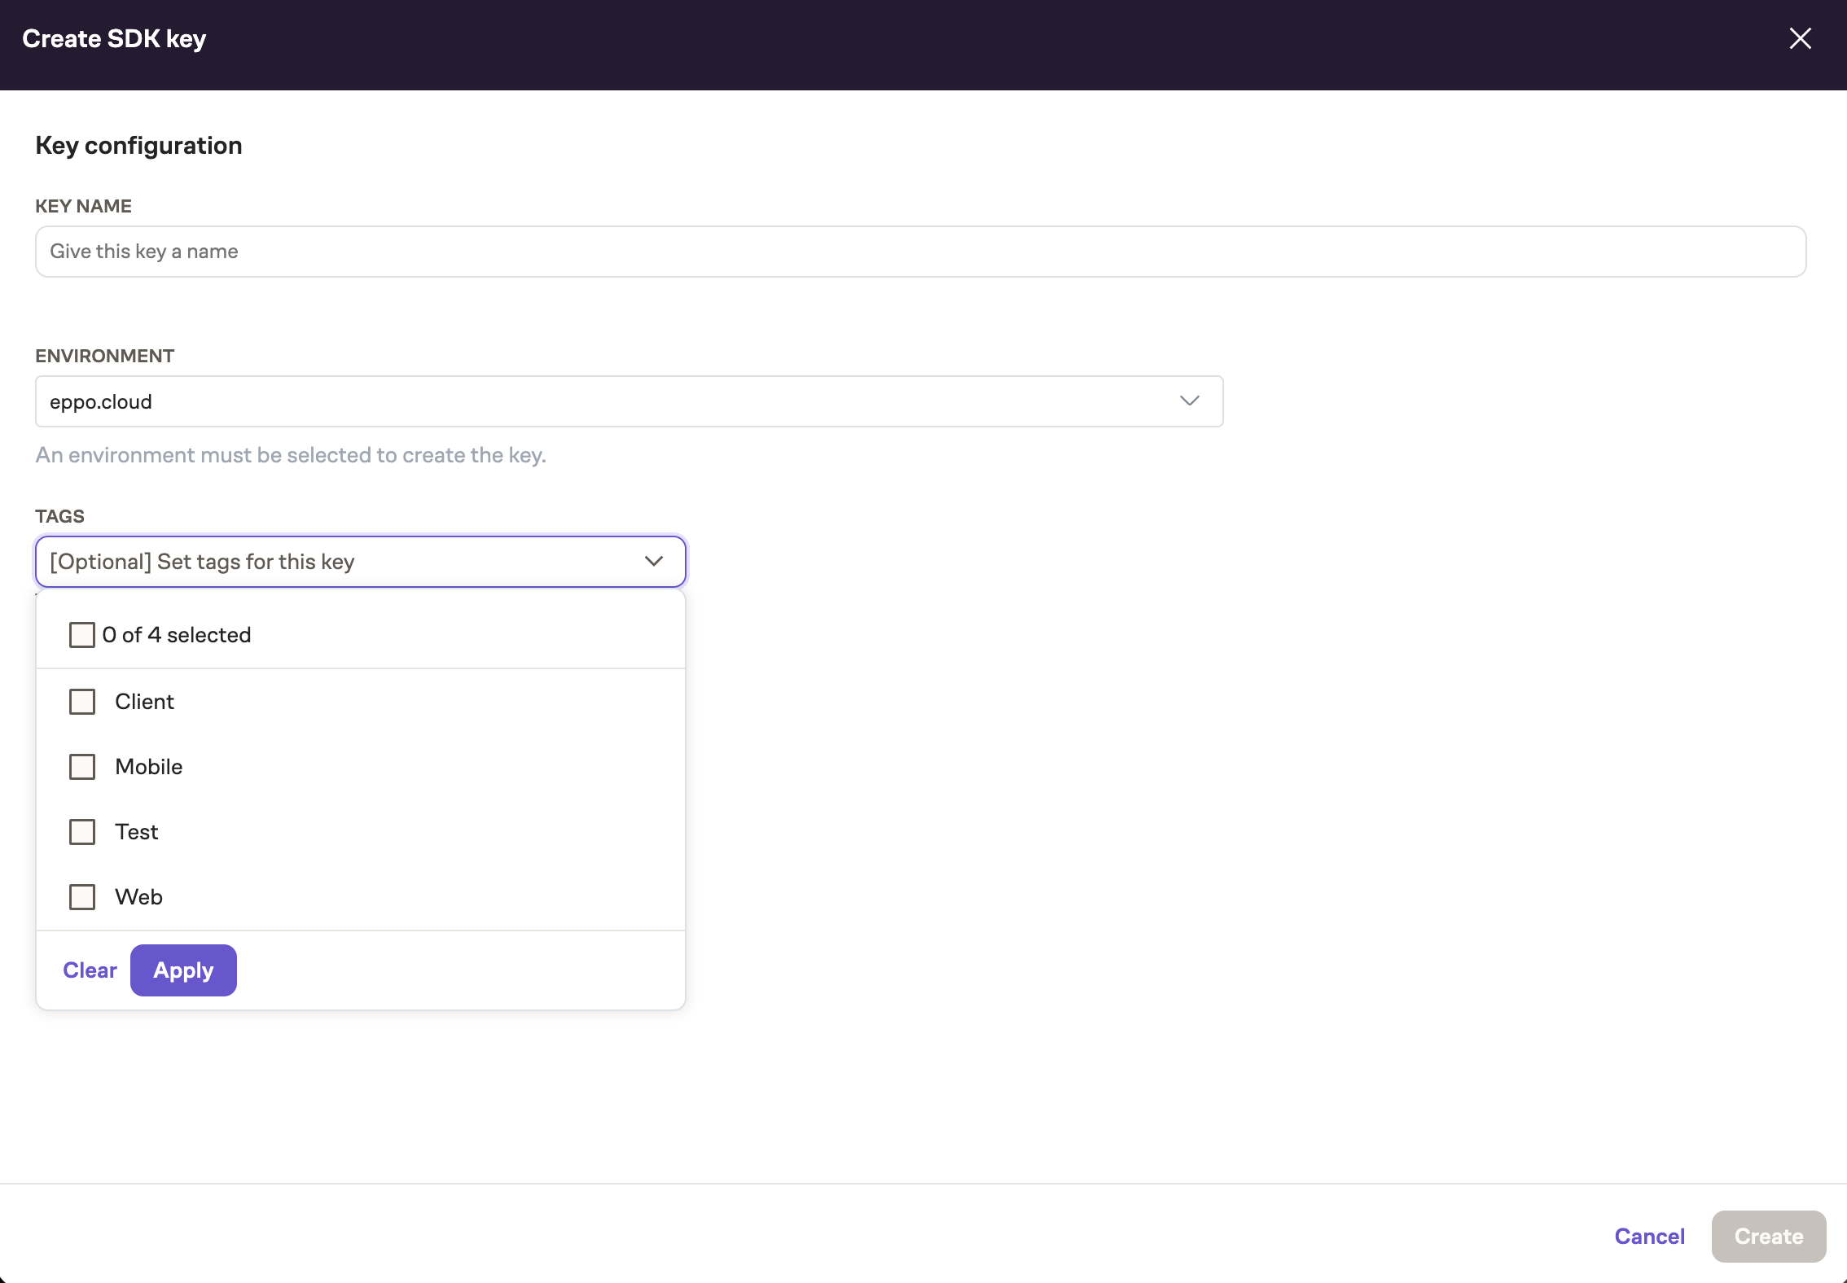Open the Environment dropdown
Viewport: 1847px width, 1283px height.
pyautogui.click(x=628, y=401)
